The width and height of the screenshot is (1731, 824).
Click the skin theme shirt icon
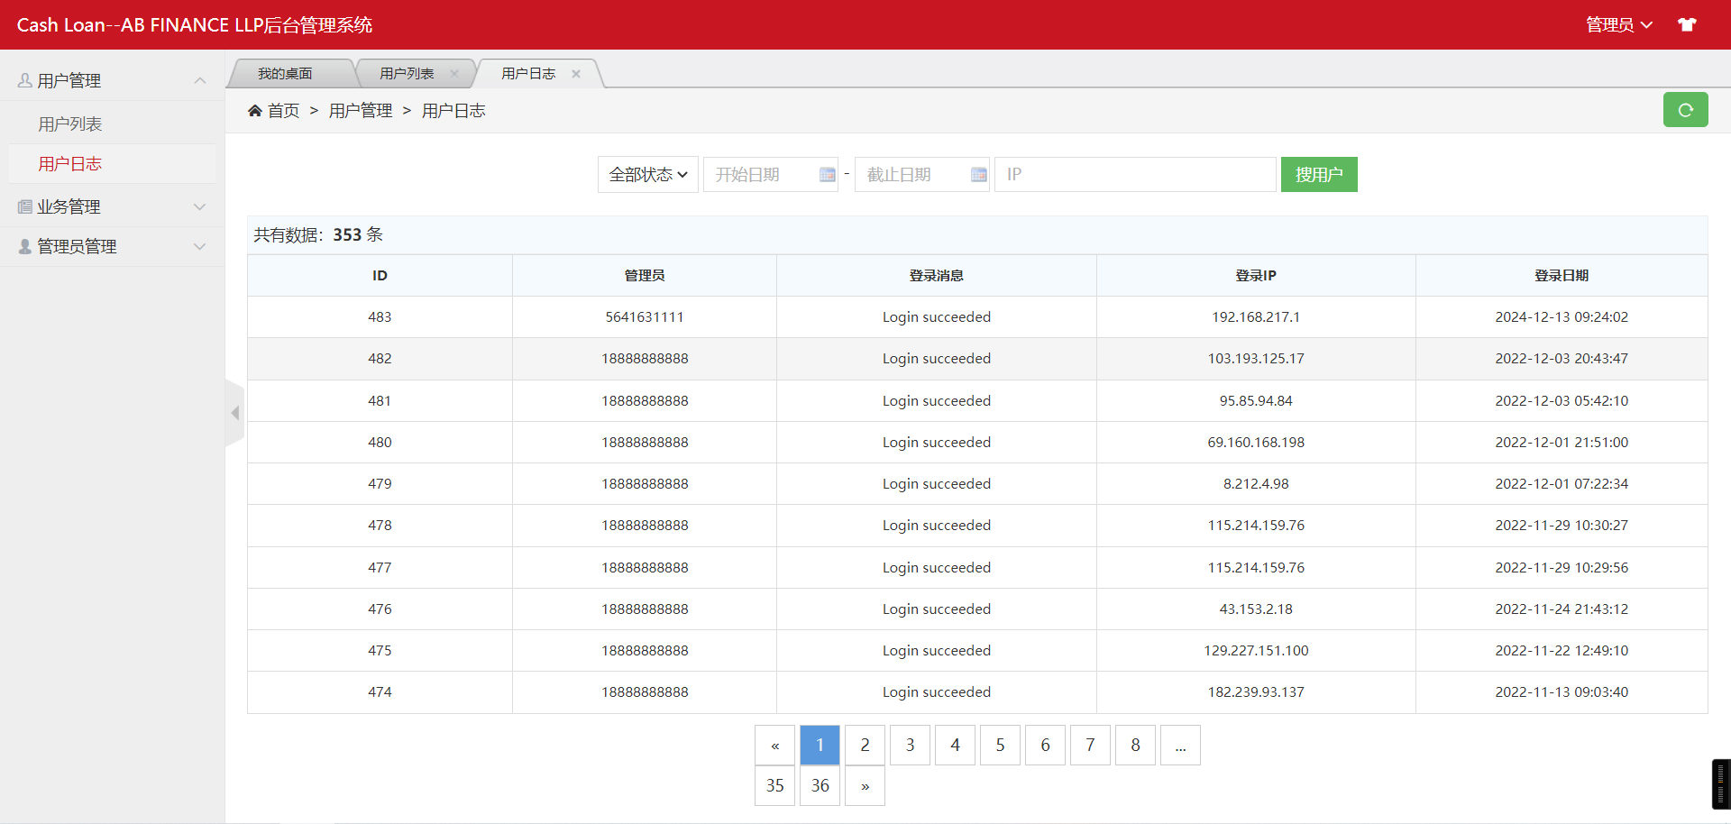(1687, 25)
